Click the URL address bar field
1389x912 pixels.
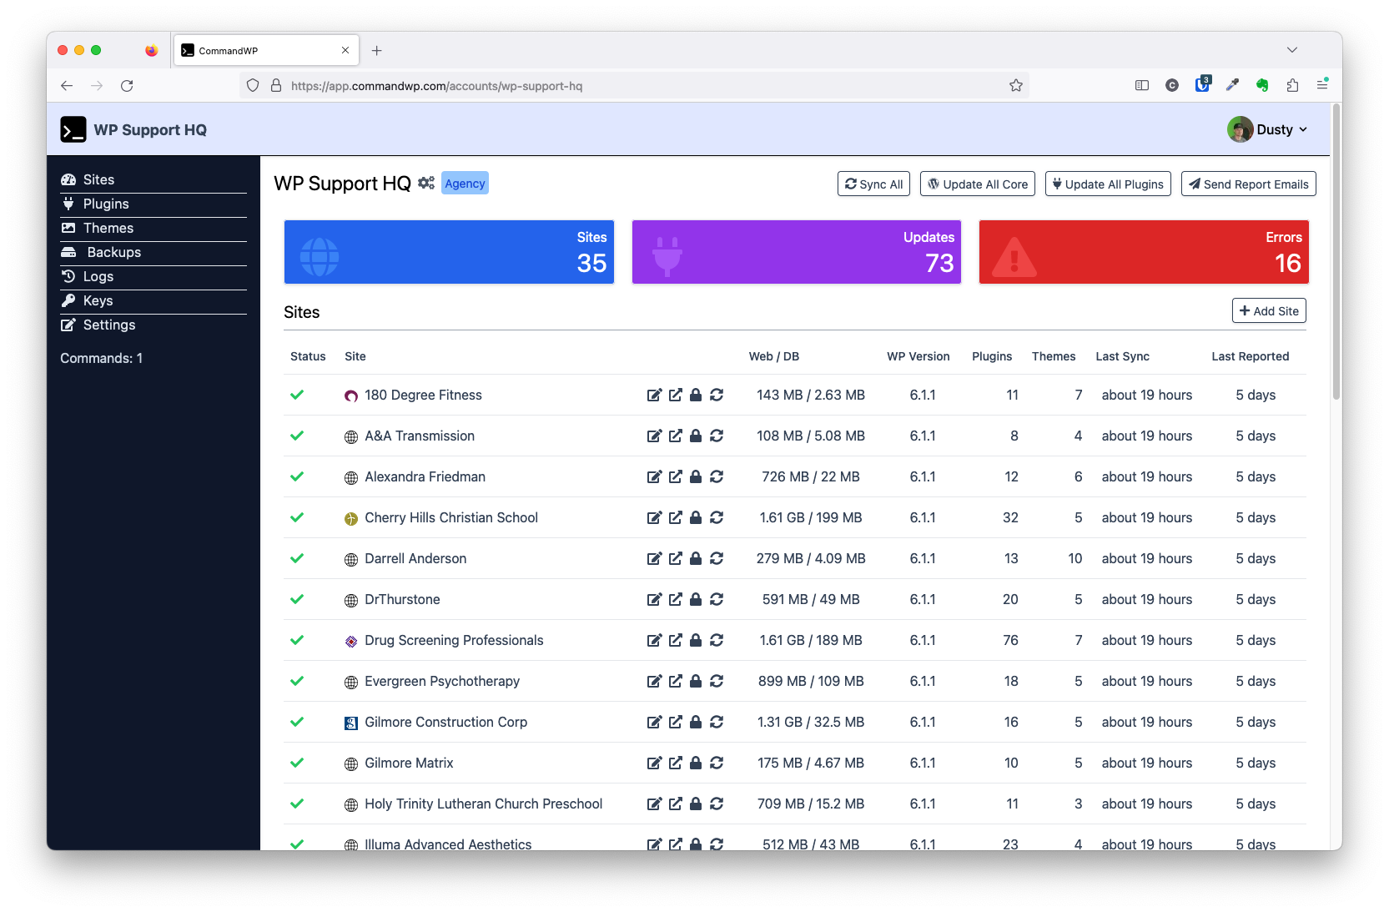pos(634,85)
